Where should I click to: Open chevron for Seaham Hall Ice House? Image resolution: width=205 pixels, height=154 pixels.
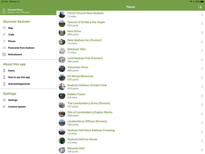(202, 141)
